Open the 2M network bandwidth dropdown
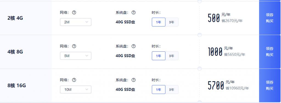The width and height of the screenshot is (281, 103). 76,22
